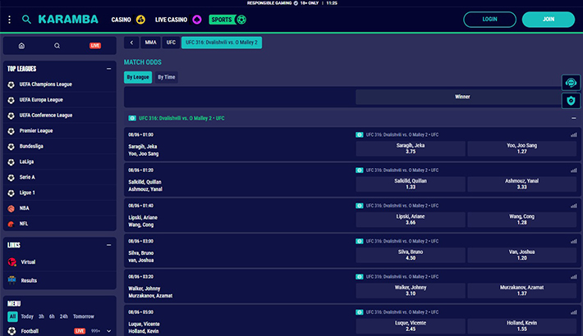Open statistics icon for Lipski vs Wang
Image resolution: width=583 pixels, height=336 pixels.
[574, 206]
